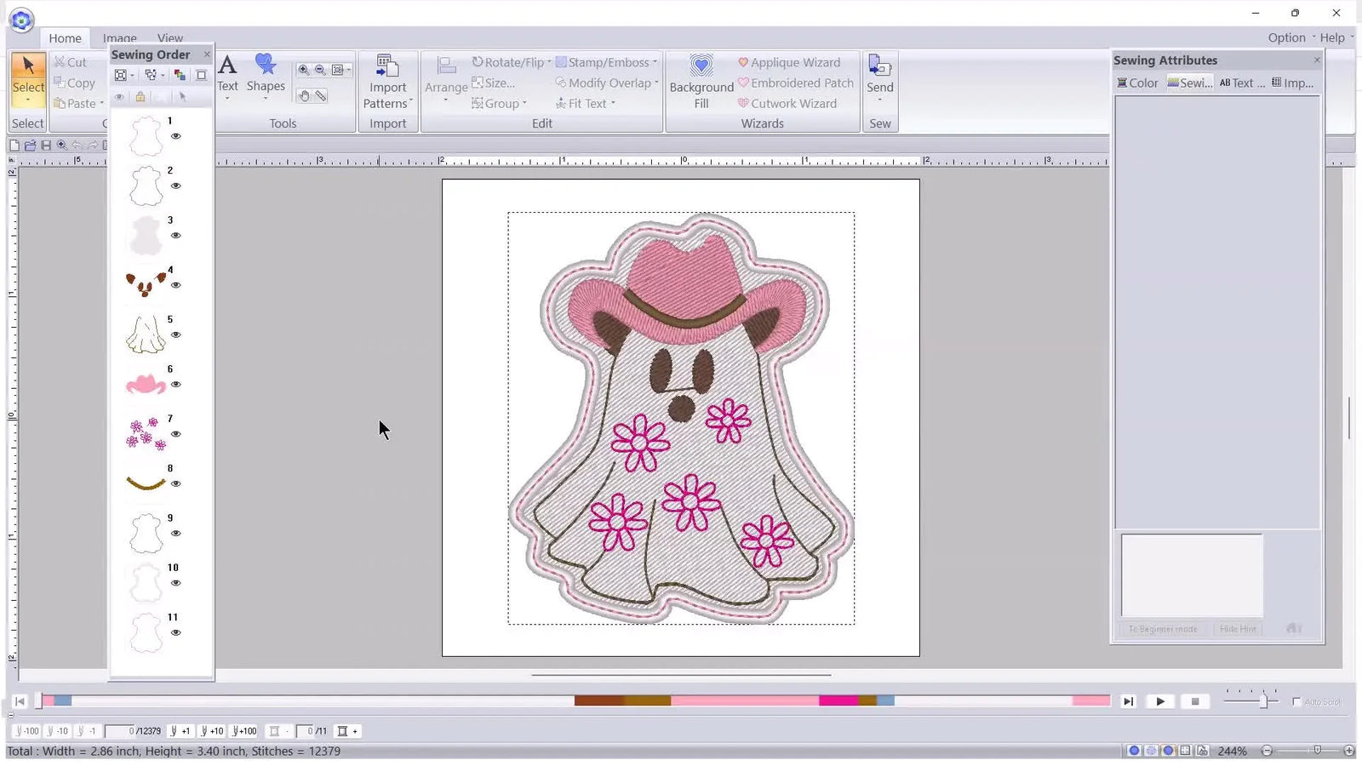Select the Pan hand tool
Screen dimensions: 1362x766
coord(304,96)
